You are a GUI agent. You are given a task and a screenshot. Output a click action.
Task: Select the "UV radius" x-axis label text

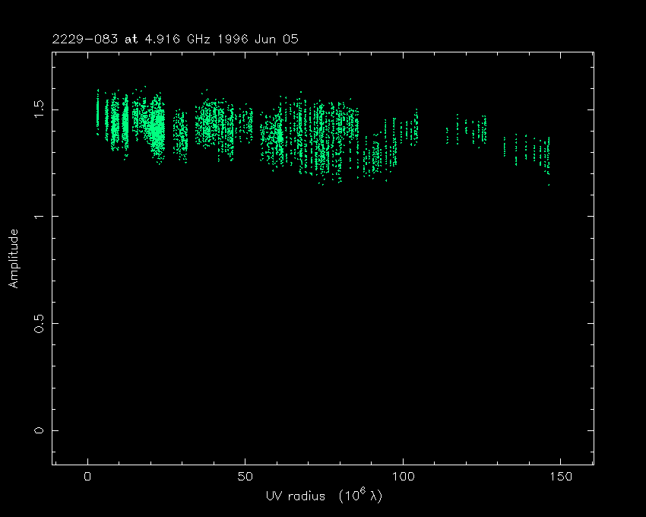295,496
